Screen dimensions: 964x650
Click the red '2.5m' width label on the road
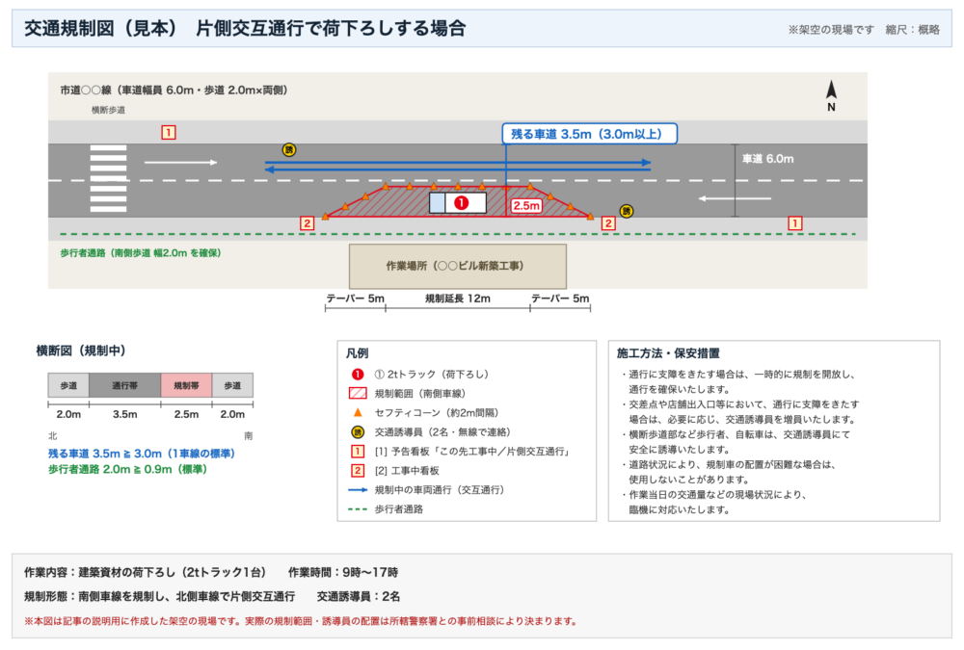pyautogui.click(x=526, y=206)
